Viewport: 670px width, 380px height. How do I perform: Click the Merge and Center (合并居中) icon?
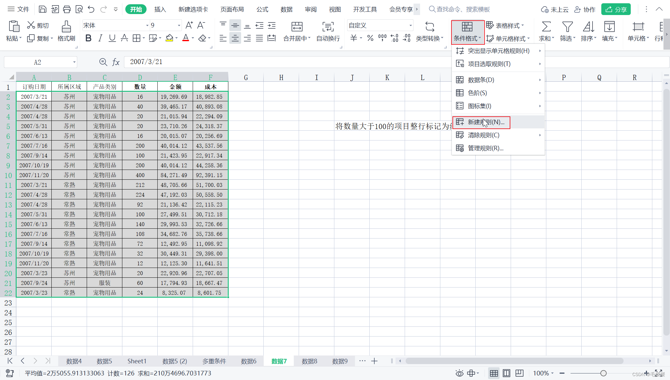[x=297, y=27]
